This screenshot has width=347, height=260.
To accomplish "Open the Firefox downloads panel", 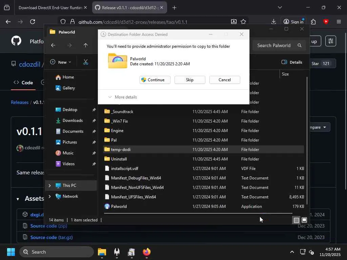I will coord(273,22).
